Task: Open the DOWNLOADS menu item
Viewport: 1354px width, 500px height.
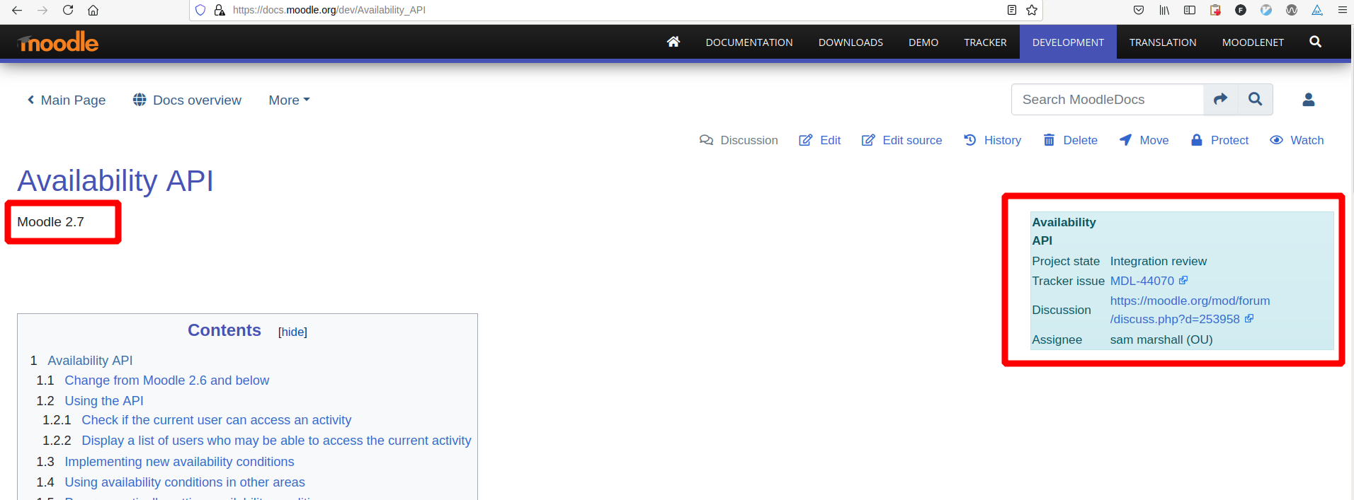Action: coord(850,42)
